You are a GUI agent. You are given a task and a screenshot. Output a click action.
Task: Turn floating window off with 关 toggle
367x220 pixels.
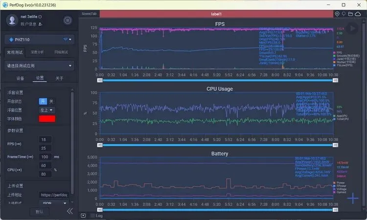[x=51, y=101]
